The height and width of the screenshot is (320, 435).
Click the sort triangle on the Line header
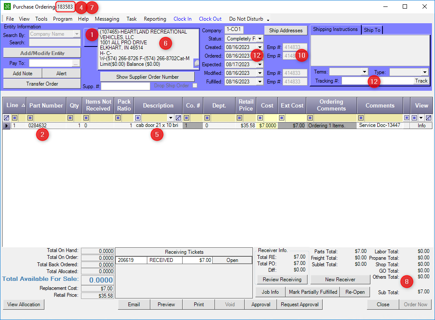coord(23,105)
